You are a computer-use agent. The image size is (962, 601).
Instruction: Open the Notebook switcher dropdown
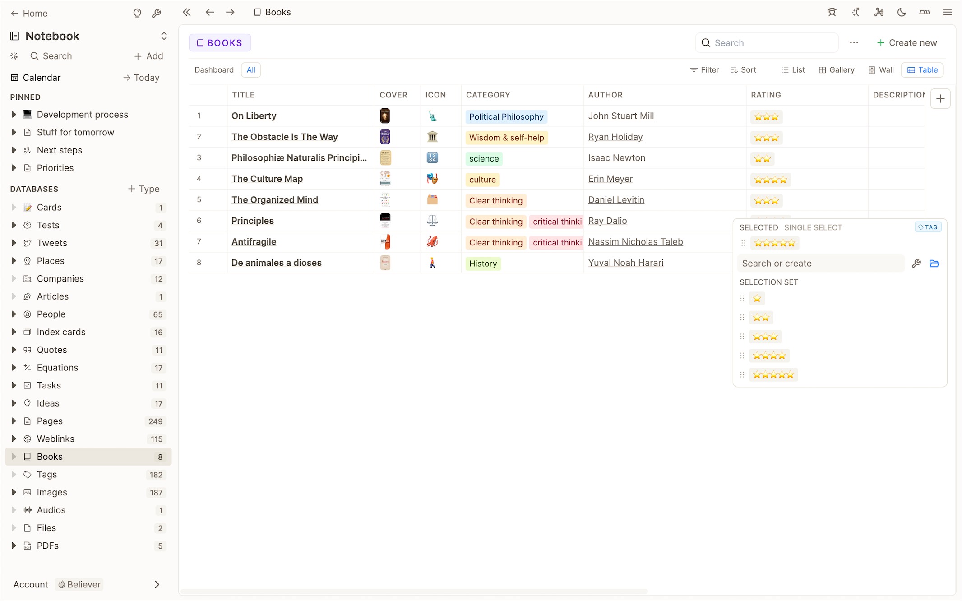tap(164, 36)
